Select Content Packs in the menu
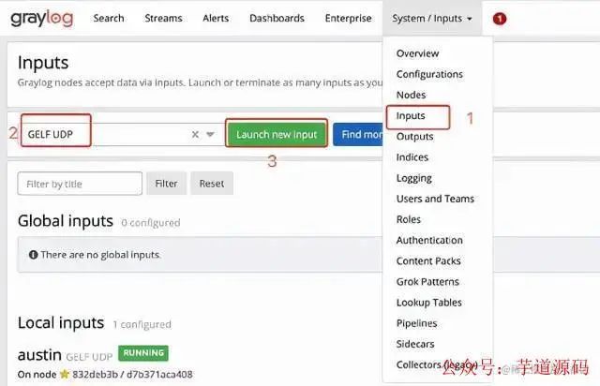 point(428,260)
